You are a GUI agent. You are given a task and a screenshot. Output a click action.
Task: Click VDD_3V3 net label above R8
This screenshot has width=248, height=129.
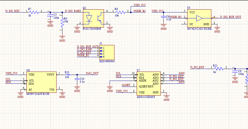[139, 5]
